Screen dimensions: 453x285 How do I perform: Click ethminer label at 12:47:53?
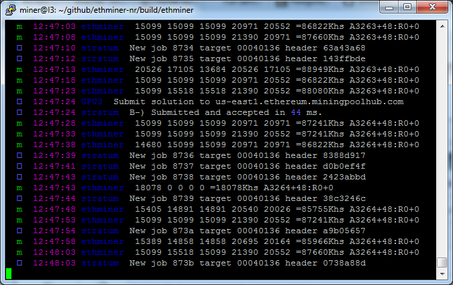coord(102,220)
